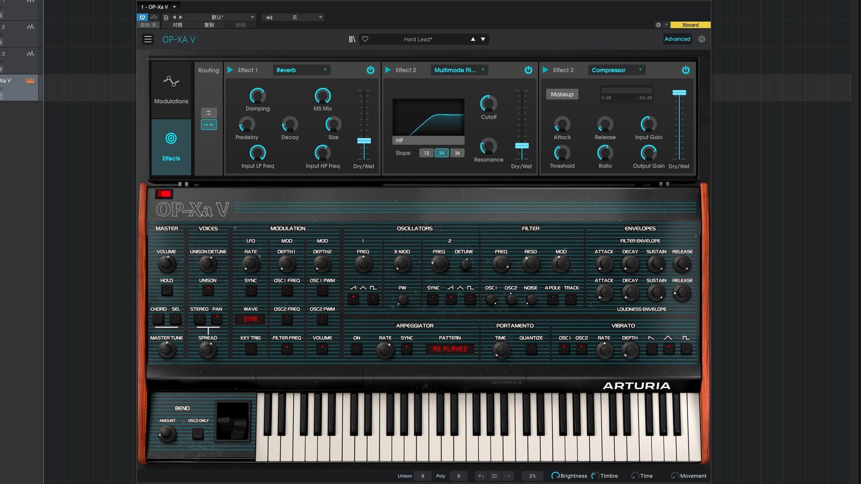This screenshot has width=861, height=484.
Task: Click the compressor Makeup button
Action: (x=562, y=94)
